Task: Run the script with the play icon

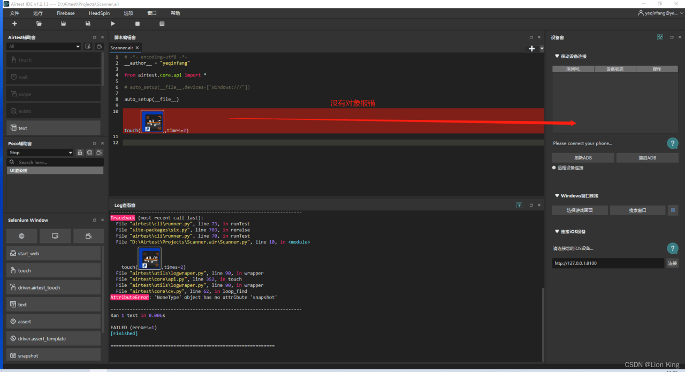Action: pyautogui.click(x=113, y=24)
